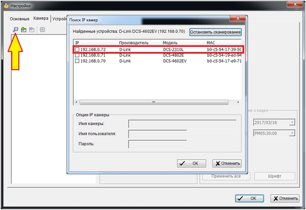Switch to the Основные tab
This screenshot has width=306, height=210.
click(19, 19)
